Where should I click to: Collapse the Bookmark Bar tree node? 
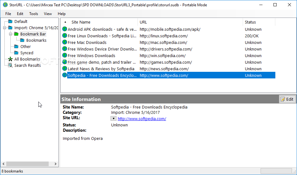coord(11,34)
